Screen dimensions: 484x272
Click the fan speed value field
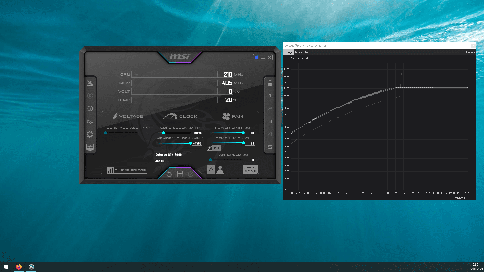250,160
